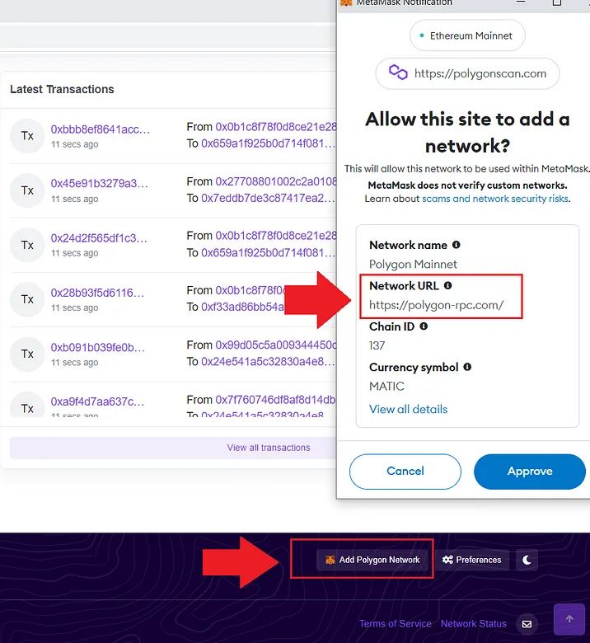590x643 pixels.
Task: Open Terms of Service link
Action: click(x=396, y=624)
